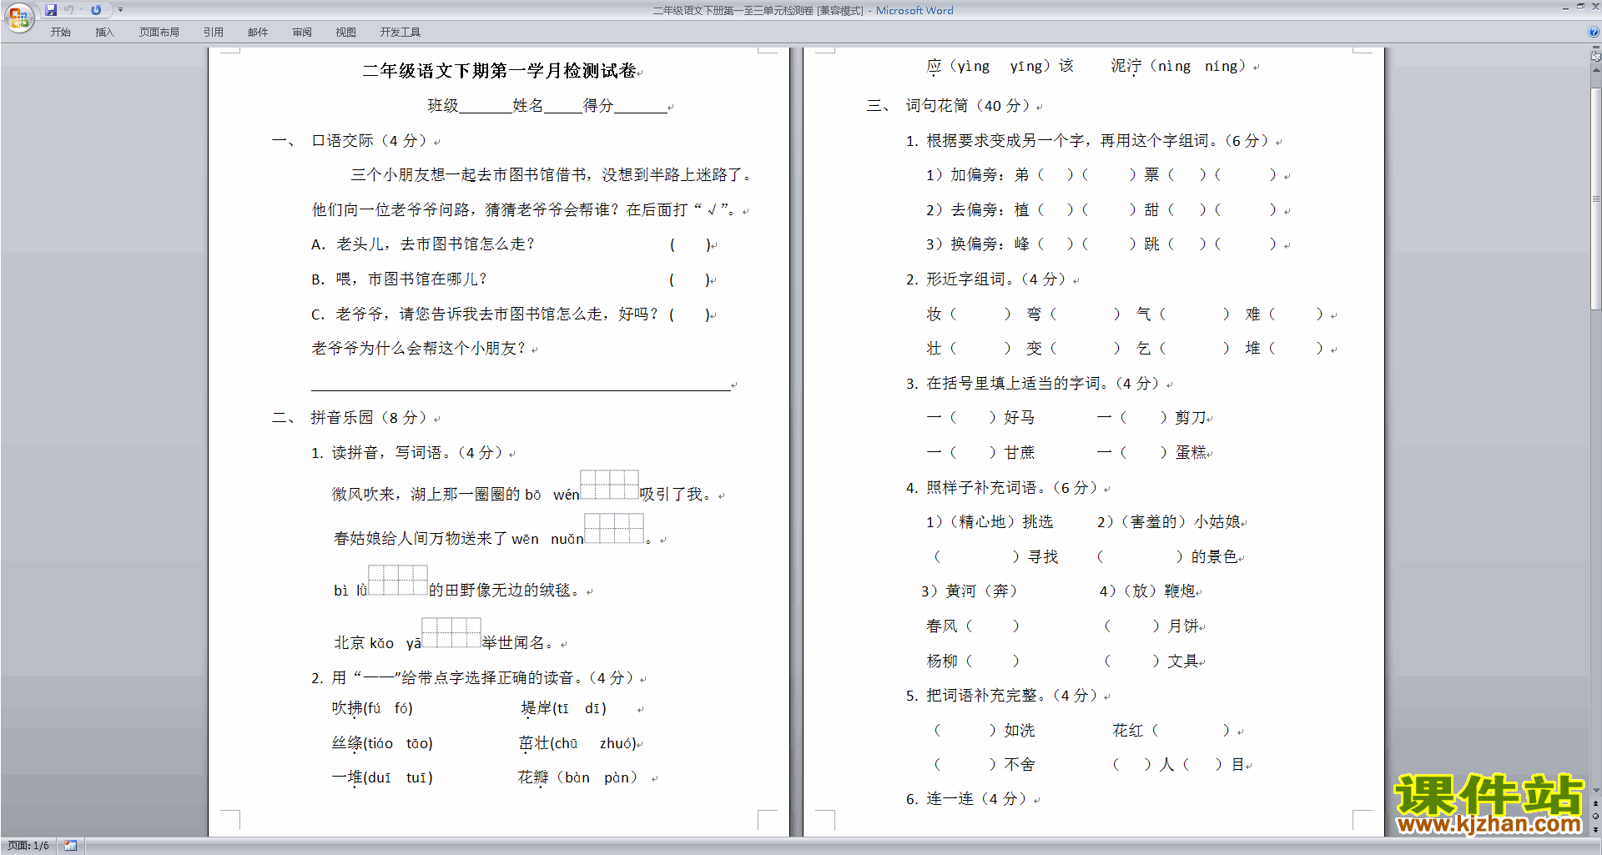1602x855 pixels.
Task: Switch to the 视图 tab
Action: coord(345,32)
